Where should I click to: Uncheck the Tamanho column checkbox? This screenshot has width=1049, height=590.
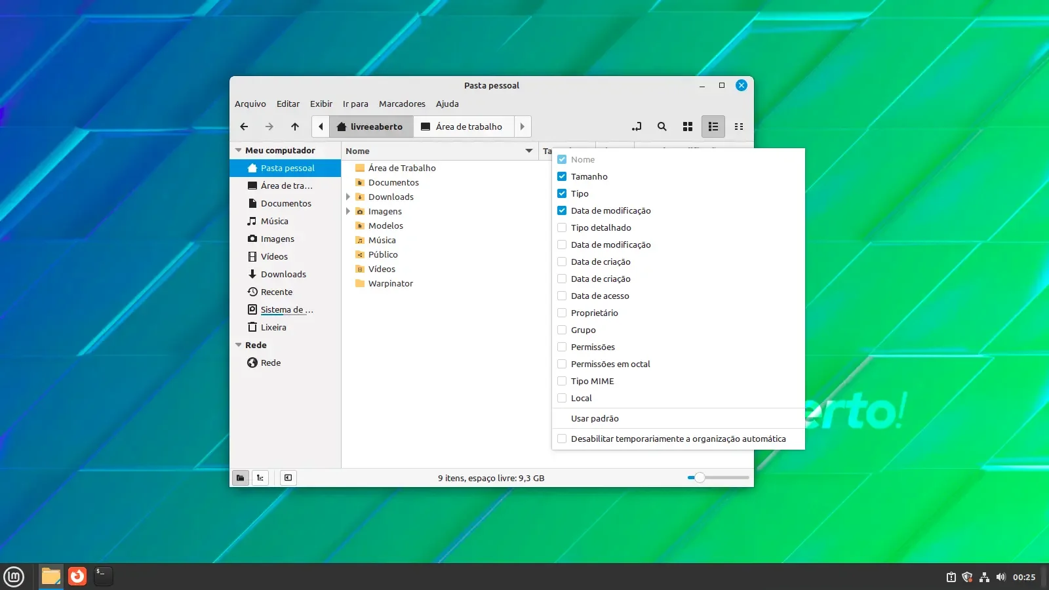562,176
